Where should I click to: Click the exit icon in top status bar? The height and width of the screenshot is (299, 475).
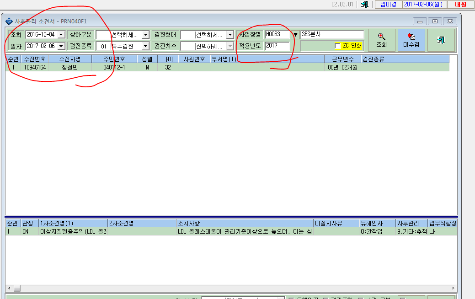coord(365,4)
